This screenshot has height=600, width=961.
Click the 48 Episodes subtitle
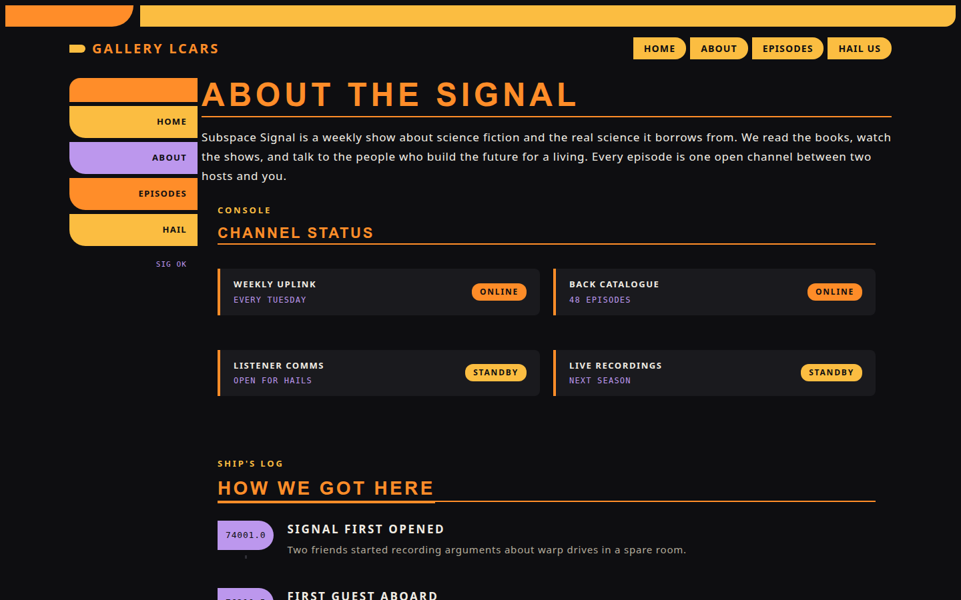600,300
